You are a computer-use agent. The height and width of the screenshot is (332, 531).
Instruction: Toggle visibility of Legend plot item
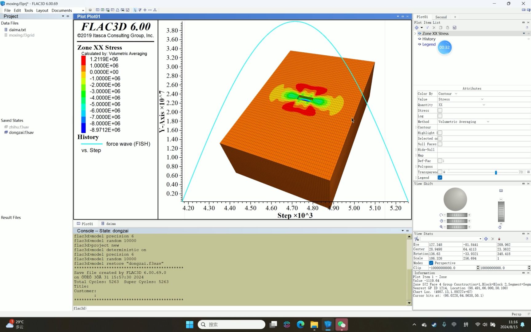(x=419, y=45)
